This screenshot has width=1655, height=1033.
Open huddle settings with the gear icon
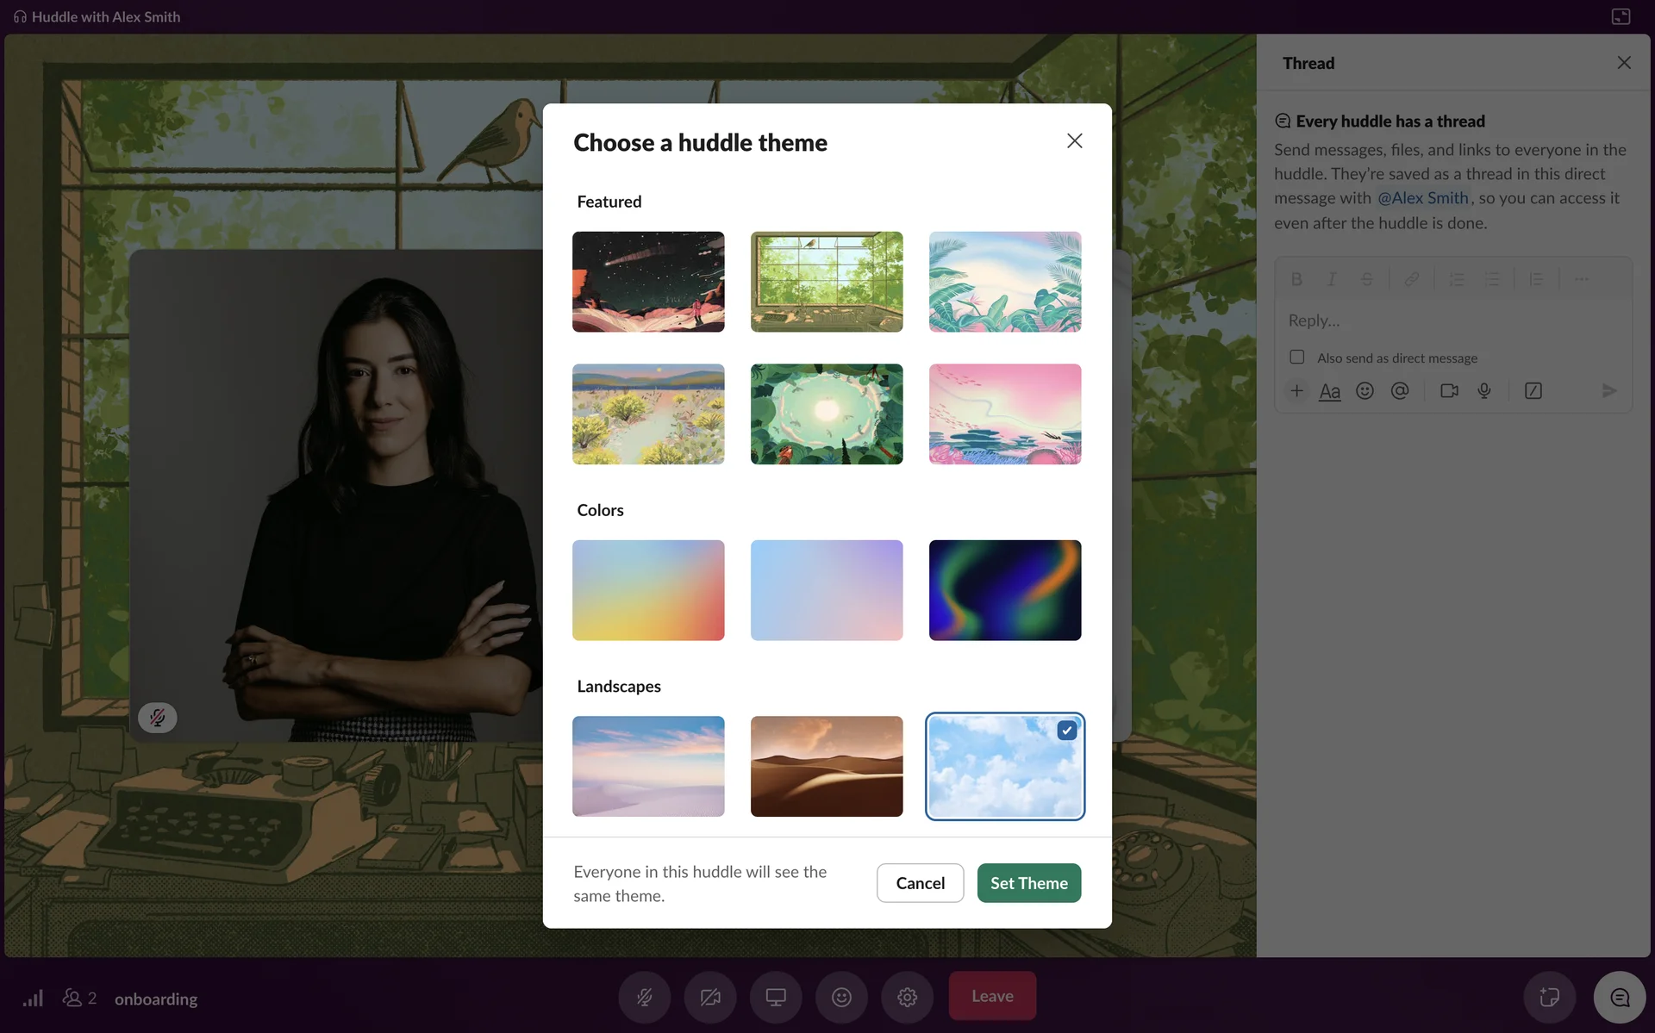(907, 997)
